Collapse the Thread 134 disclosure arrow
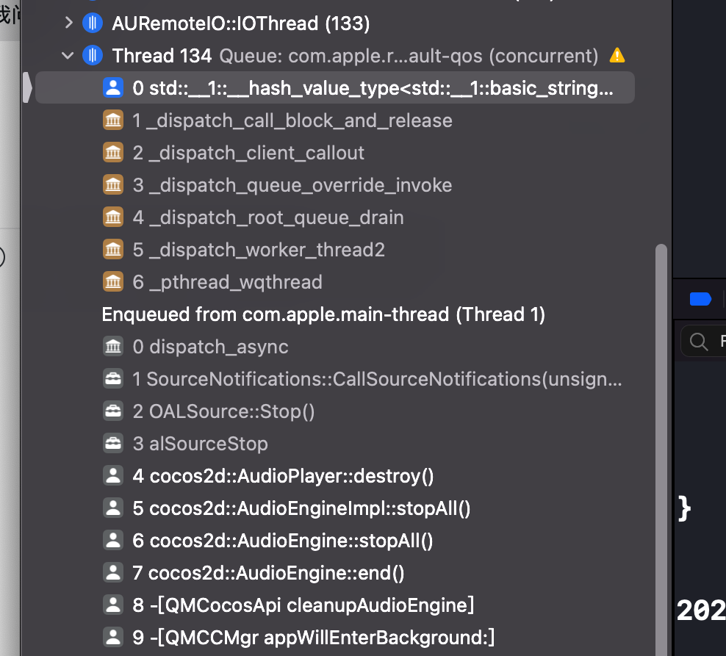726x656 pixels. click(x=68, y=56)
